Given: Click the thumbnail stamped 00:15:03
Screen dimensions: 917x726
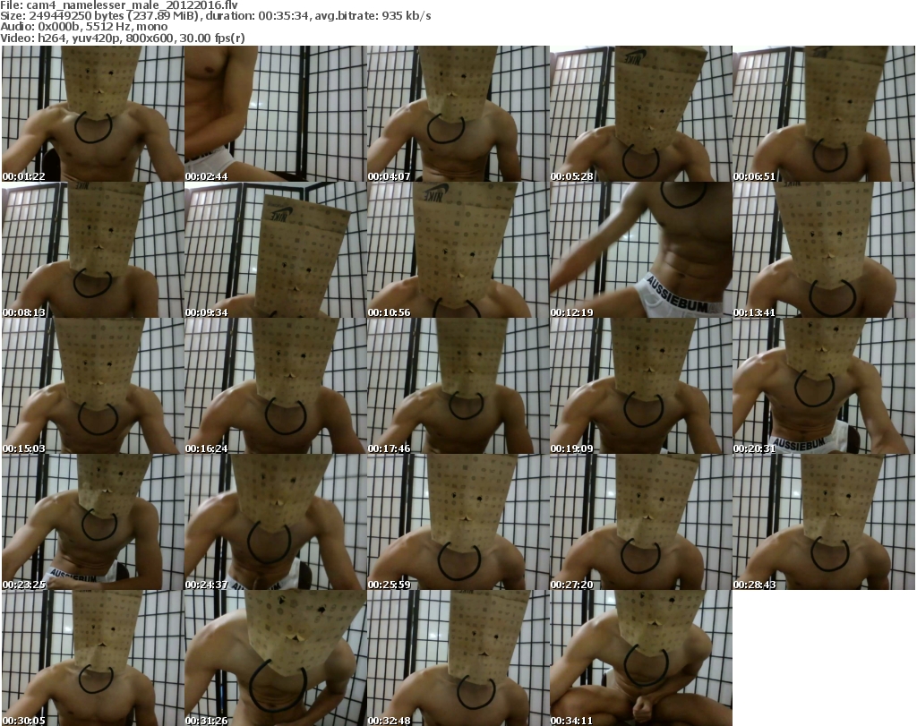Looking at the screenshot, I should click(93, 386).
